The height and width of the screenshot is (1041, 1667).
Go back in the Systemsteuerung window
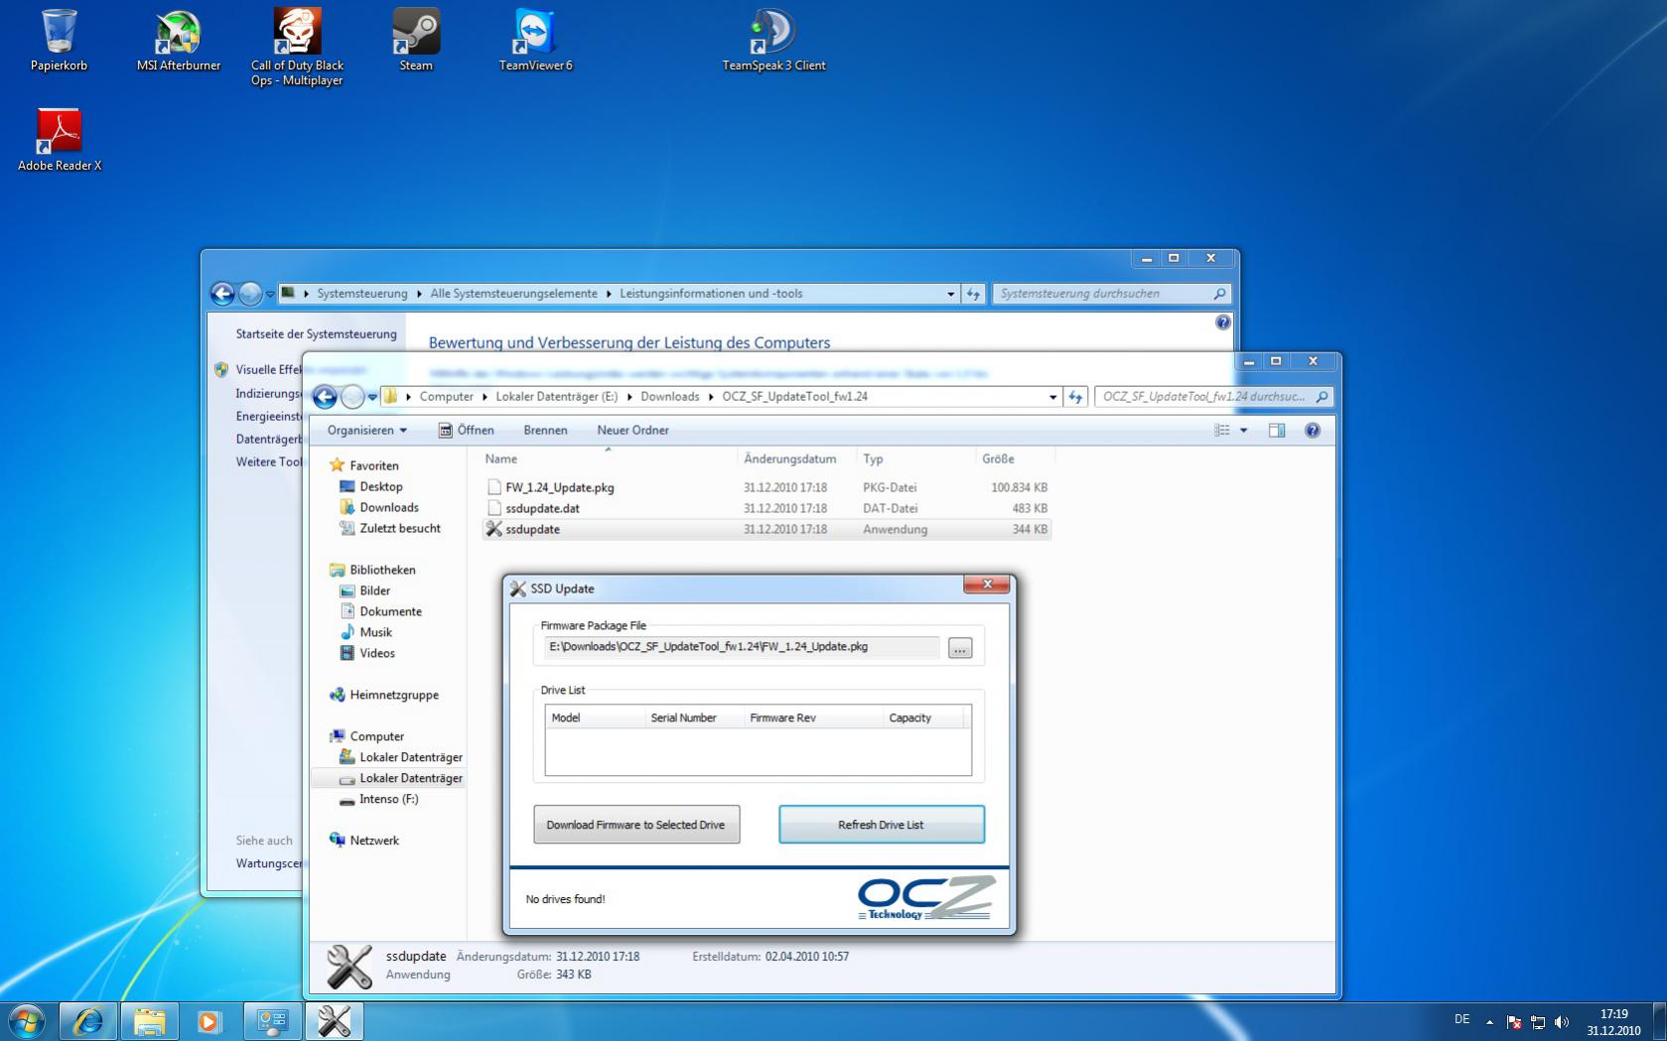222,293
